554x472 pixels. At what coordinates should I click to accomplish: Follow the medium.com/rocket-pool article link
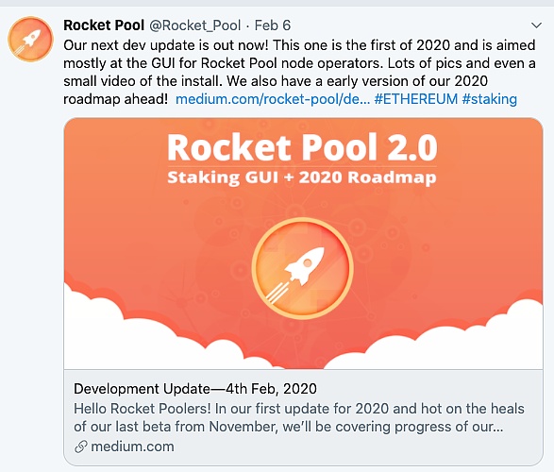coord(273,99)
